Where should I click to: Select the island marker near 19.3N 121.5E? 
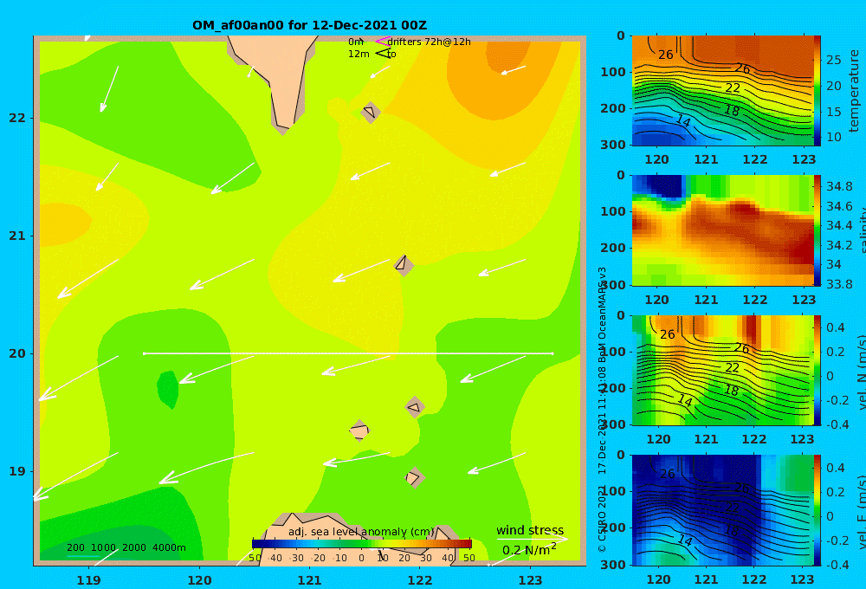(x=359, y=430)
